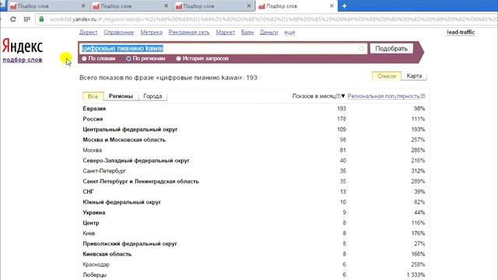Open the Рекламная сеть link
Image resolution: width=498 pixels, height=280 pixels.
(x=189, y=33)
